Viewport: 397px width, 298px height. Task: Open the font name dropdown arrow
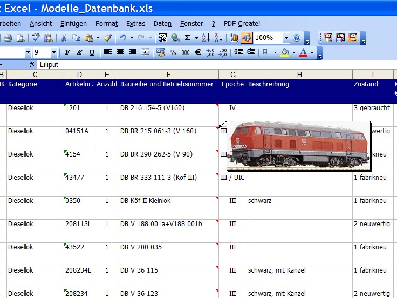tap(28, 52)
